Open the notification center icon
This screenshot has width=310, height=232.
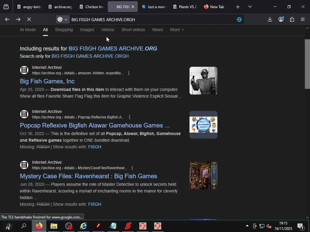tap(301, 226)
